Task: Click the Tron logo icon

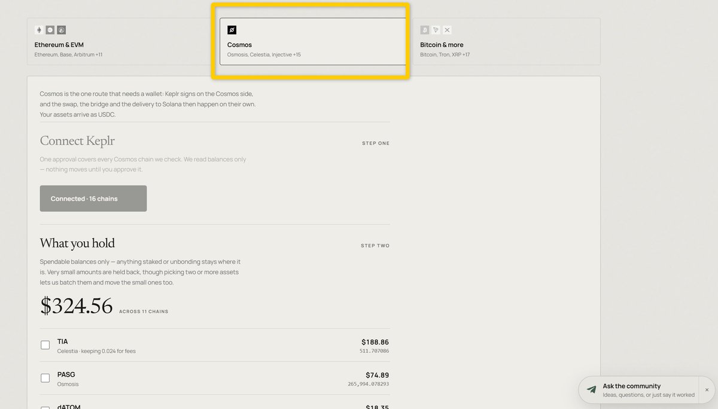Action: [436, 30]
